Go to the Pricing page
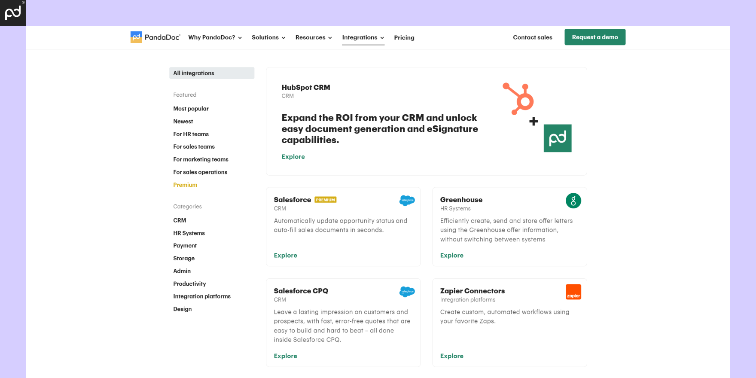This screenshot has width=756, height=378. [404, 38]
